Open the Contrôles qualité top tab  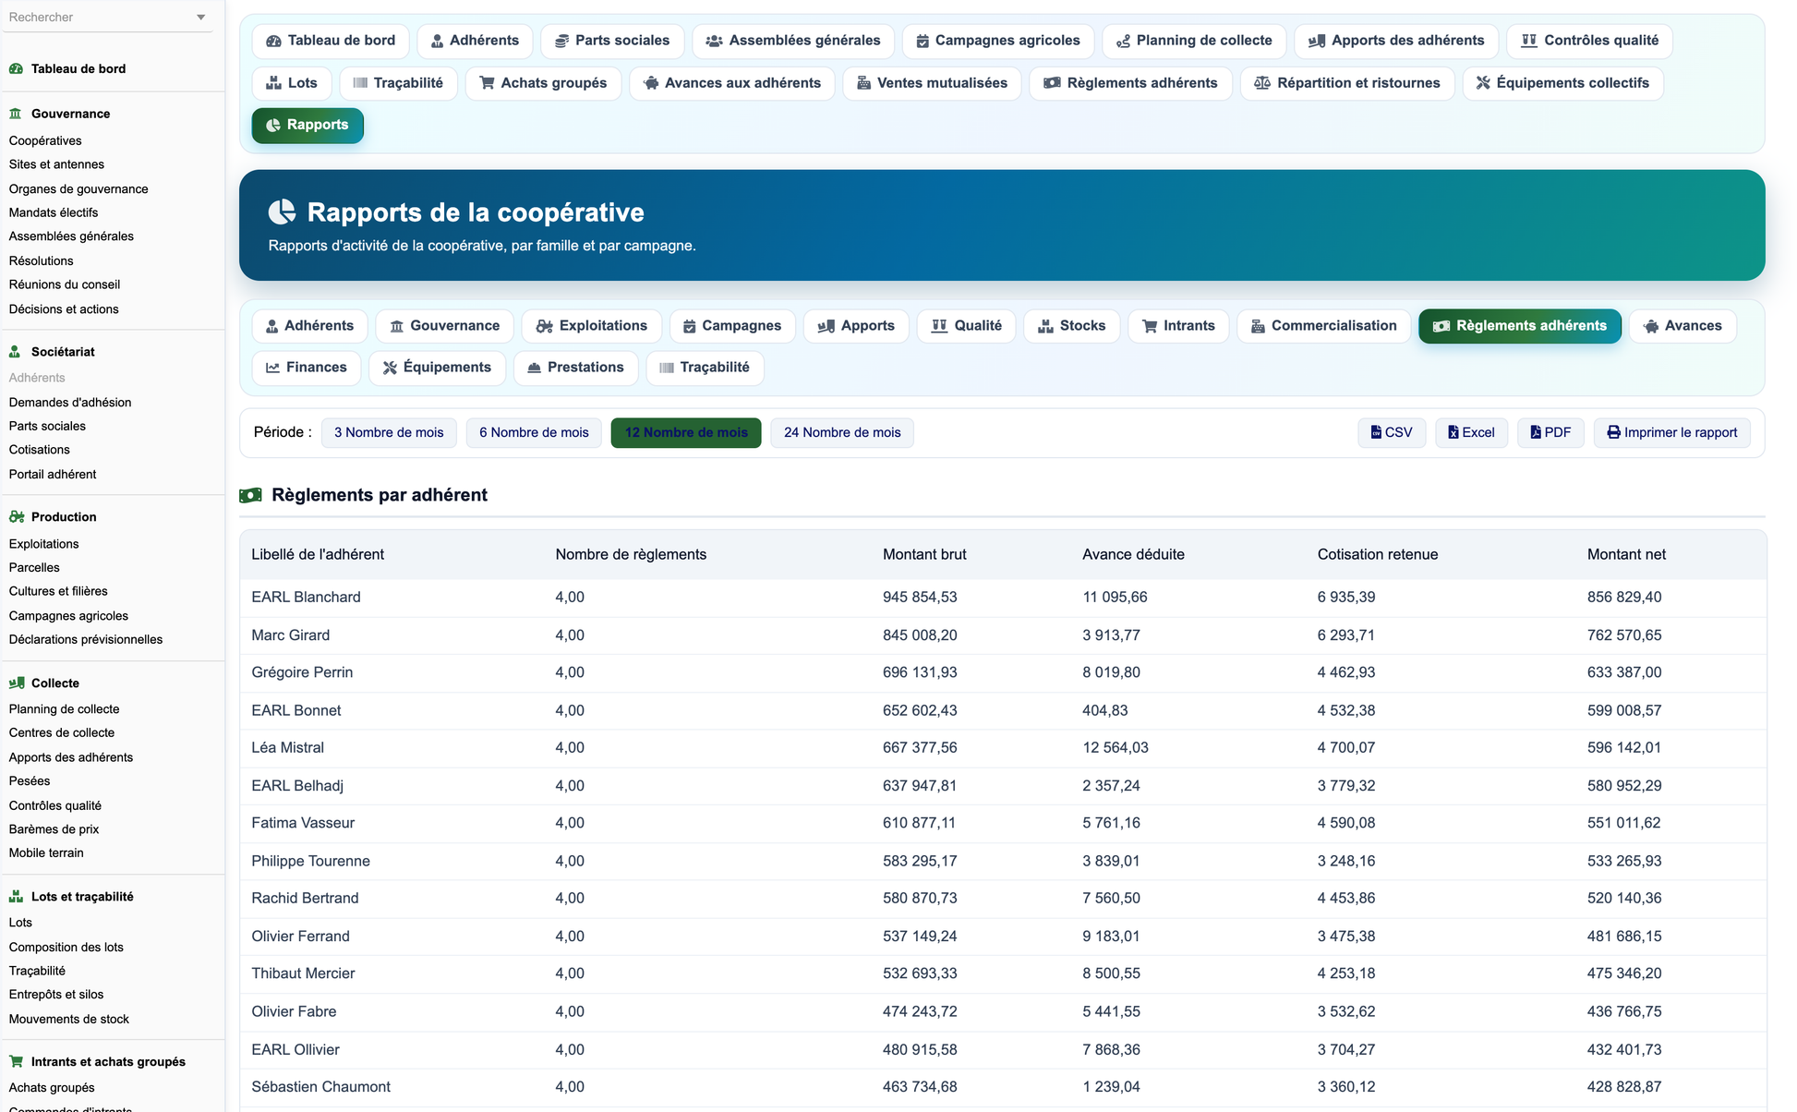(1589, 41)
